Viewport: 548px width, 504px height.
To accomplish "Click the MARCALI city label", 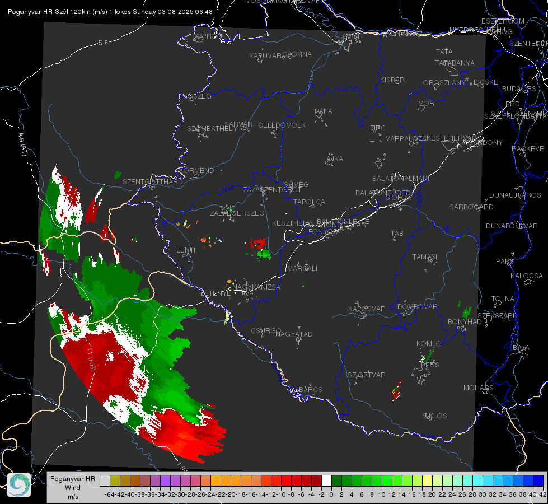I will pyautogui.click(x=302, y=269).
